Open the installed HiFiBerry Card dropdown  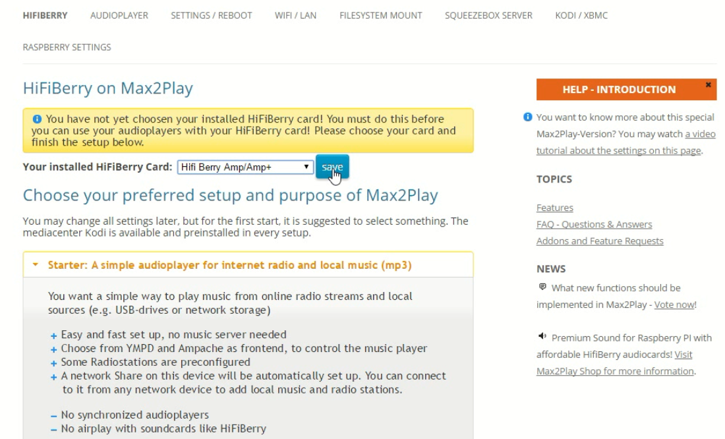click(245, 167)
